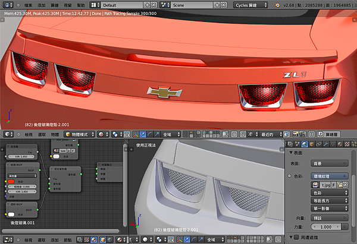Open the distribution dropdown on Glass BSDF node
This screenshot has width=357, height=244.
click(23, 176)
